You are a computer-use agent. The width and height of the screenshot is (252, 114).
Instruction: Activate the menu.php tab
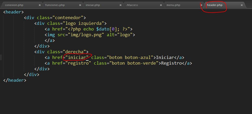tap(173, 5)
